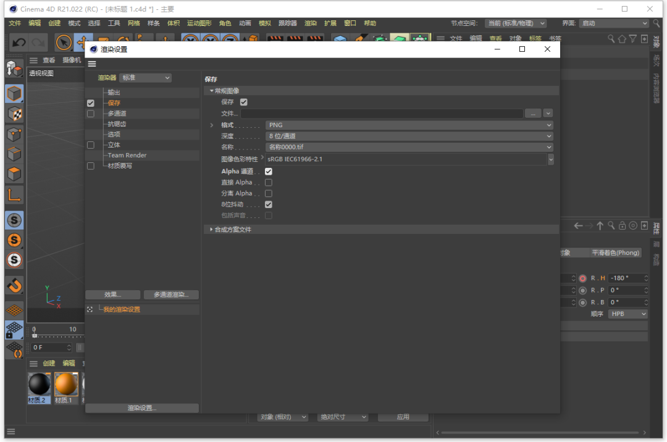The height and width of the screenshot is (442, 667).
Task: Uncheck the Alpha 通道 checkbox
Action: [269, 172]
